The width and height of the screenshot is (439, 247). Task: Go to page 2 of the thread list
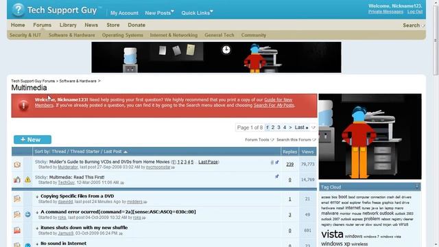[x=273, y=128]
